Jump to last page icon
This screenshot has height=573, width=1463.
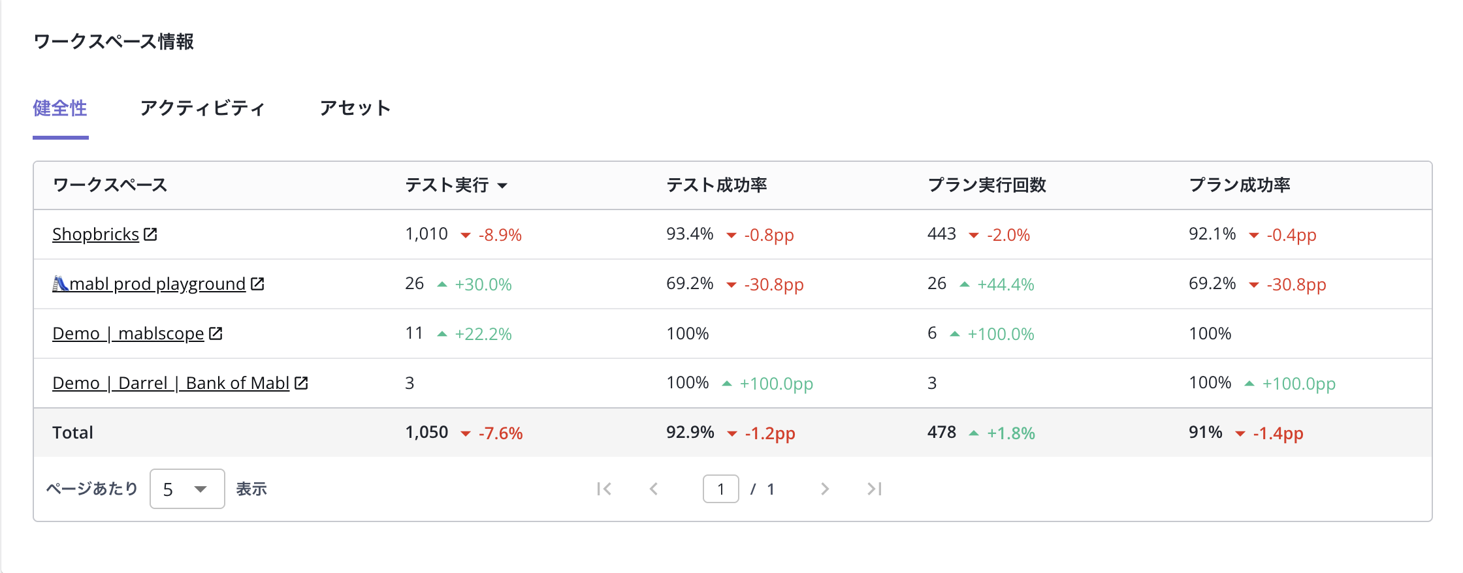tap(875, 489)
